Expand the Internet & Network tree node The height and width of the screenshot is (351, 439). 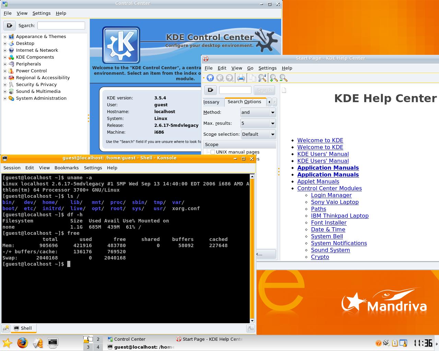5,50
